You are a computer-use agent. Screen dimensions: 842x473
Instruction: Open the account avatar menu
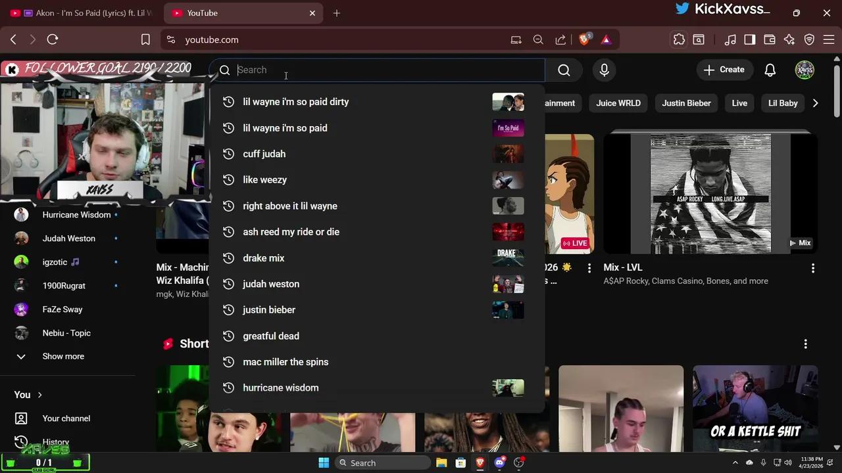(x=805, y=70)
